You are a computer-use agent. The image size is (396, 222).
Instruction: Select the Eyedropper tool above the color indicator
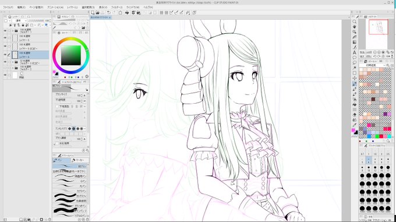(354, 125)
